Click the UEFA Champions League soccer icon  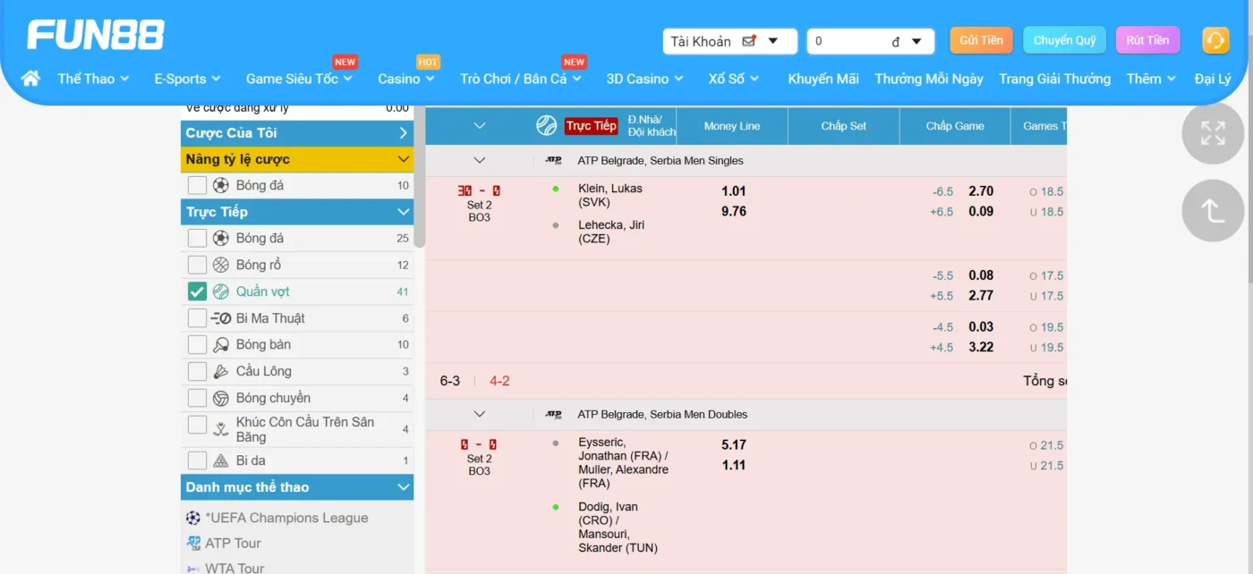(193, 518)
